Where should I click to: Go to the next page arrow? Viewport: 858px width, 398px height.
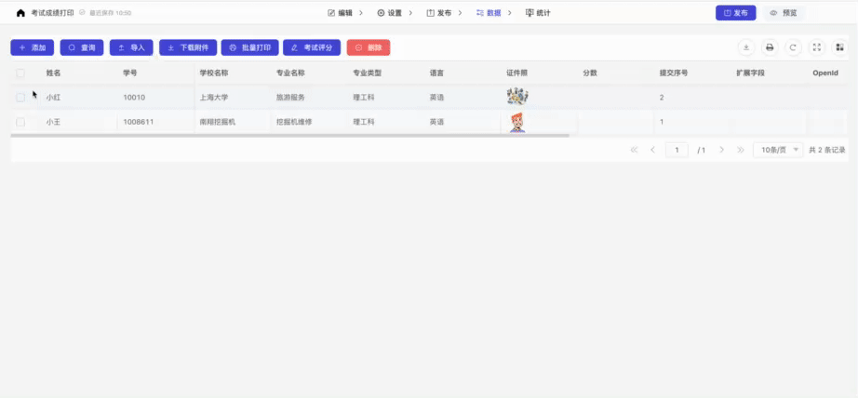click(722, 150)
